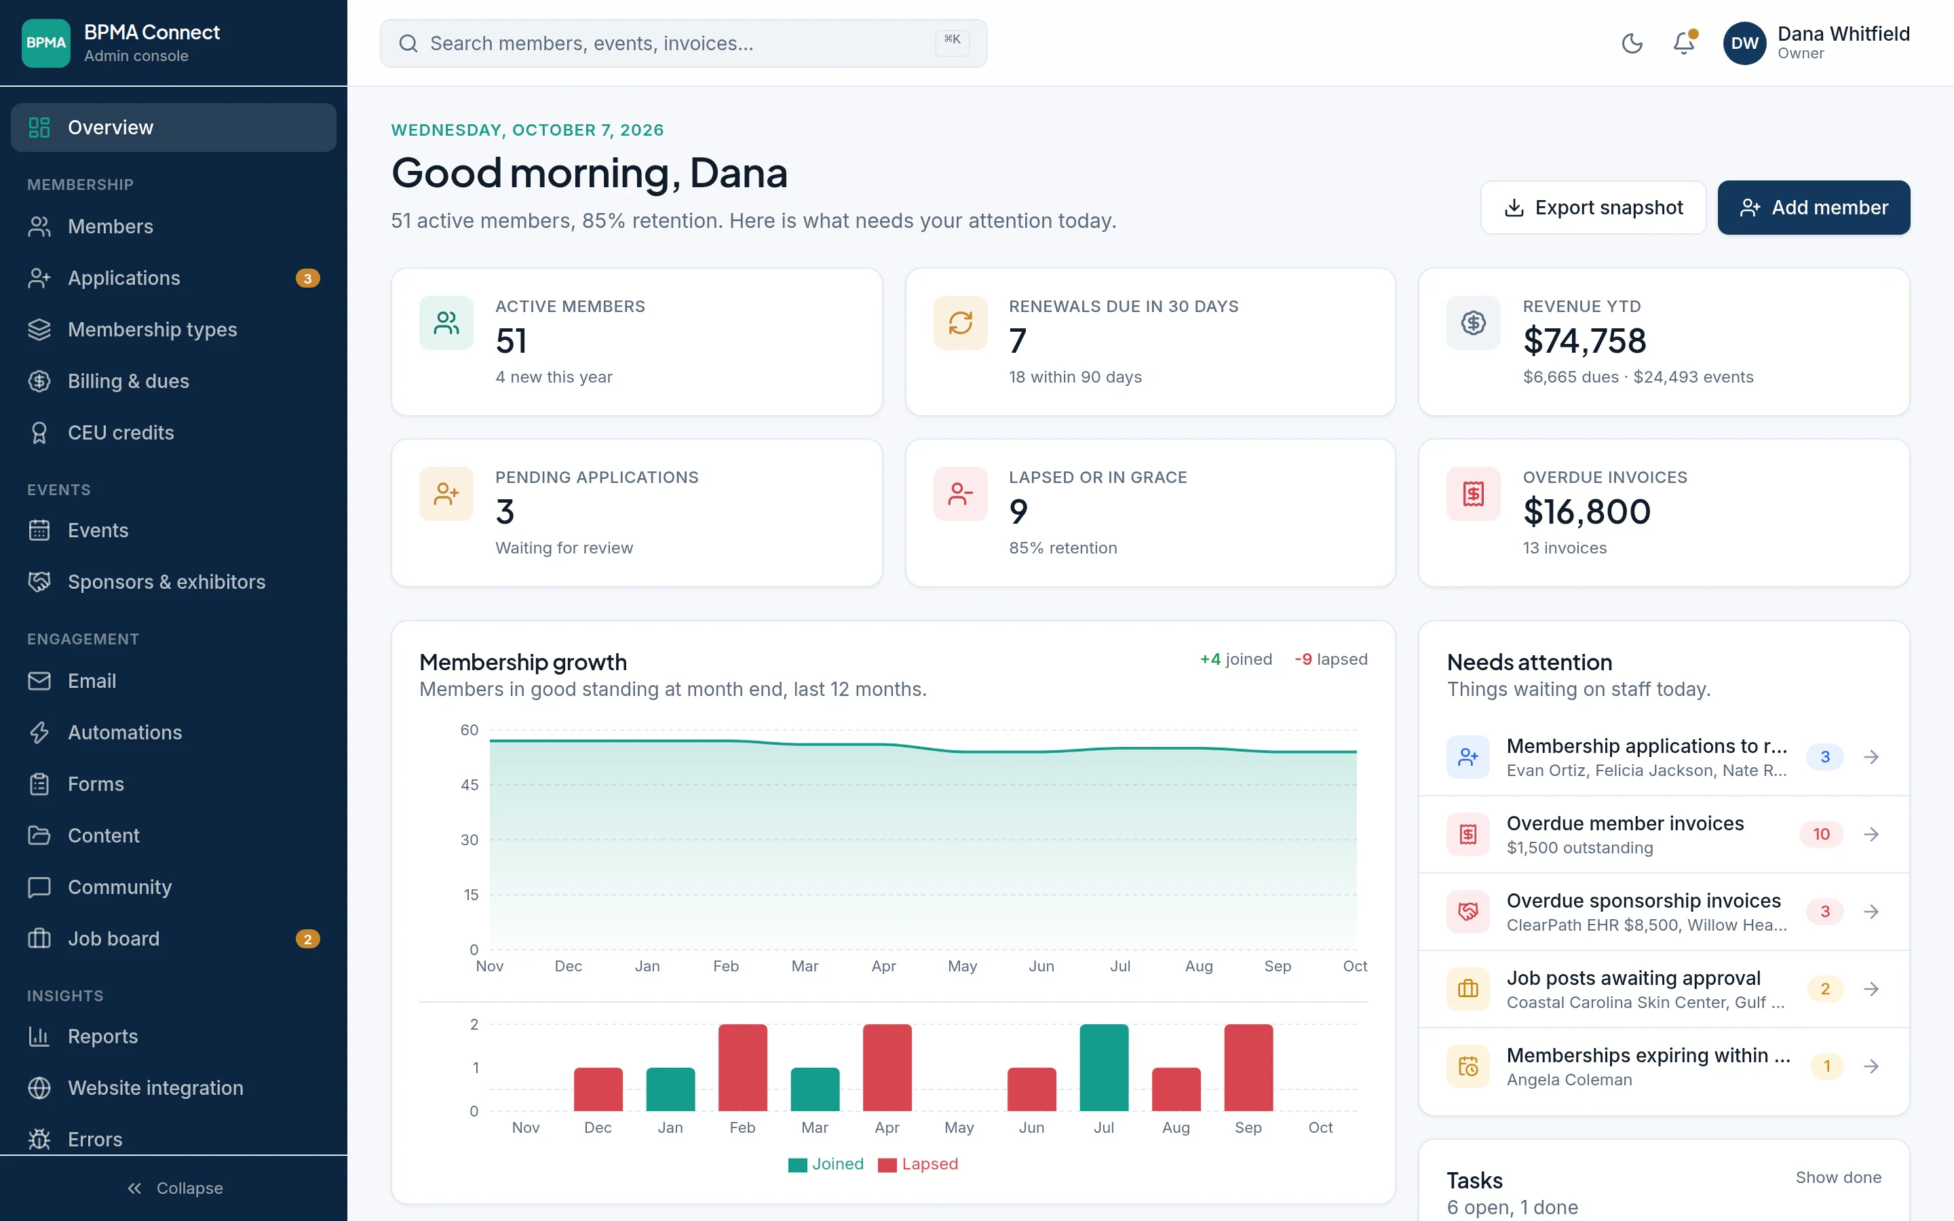The height and width of the screenshot is (1221, 1954).
Task: Open the Overdue Invoices stat card
Action: tap(1664, 513)
